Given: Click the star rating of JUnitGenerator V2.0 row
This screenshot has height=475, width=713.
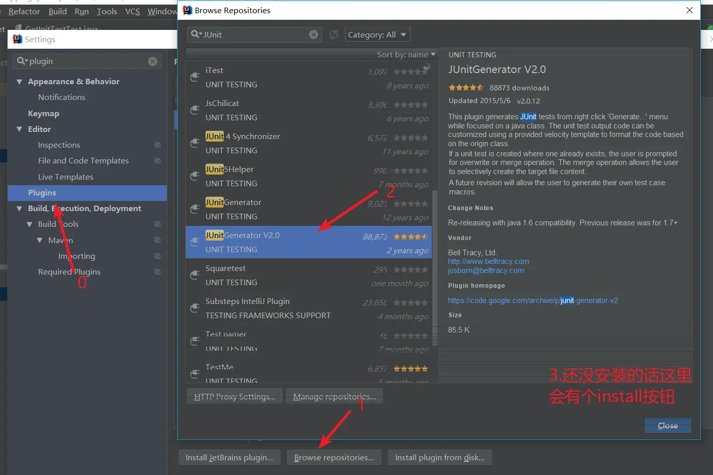Looking at the screenshot, I should [411, 236].
